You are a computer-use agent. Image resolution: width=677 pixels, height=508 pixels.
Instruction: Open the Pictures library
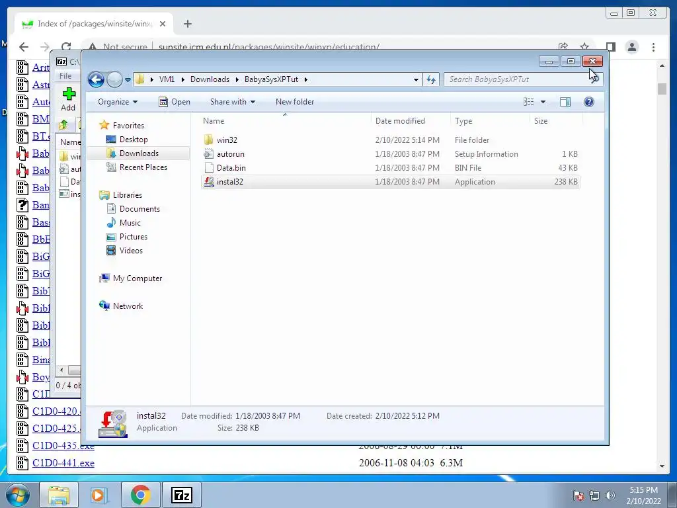click(134, 237)
